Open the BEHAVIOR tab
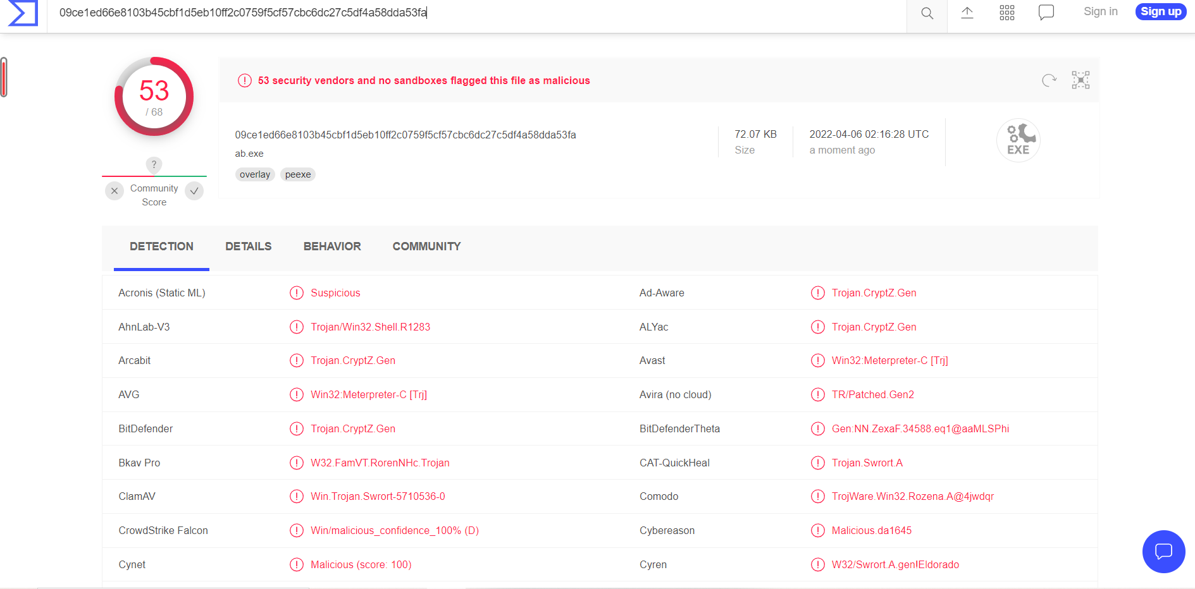 332,246
